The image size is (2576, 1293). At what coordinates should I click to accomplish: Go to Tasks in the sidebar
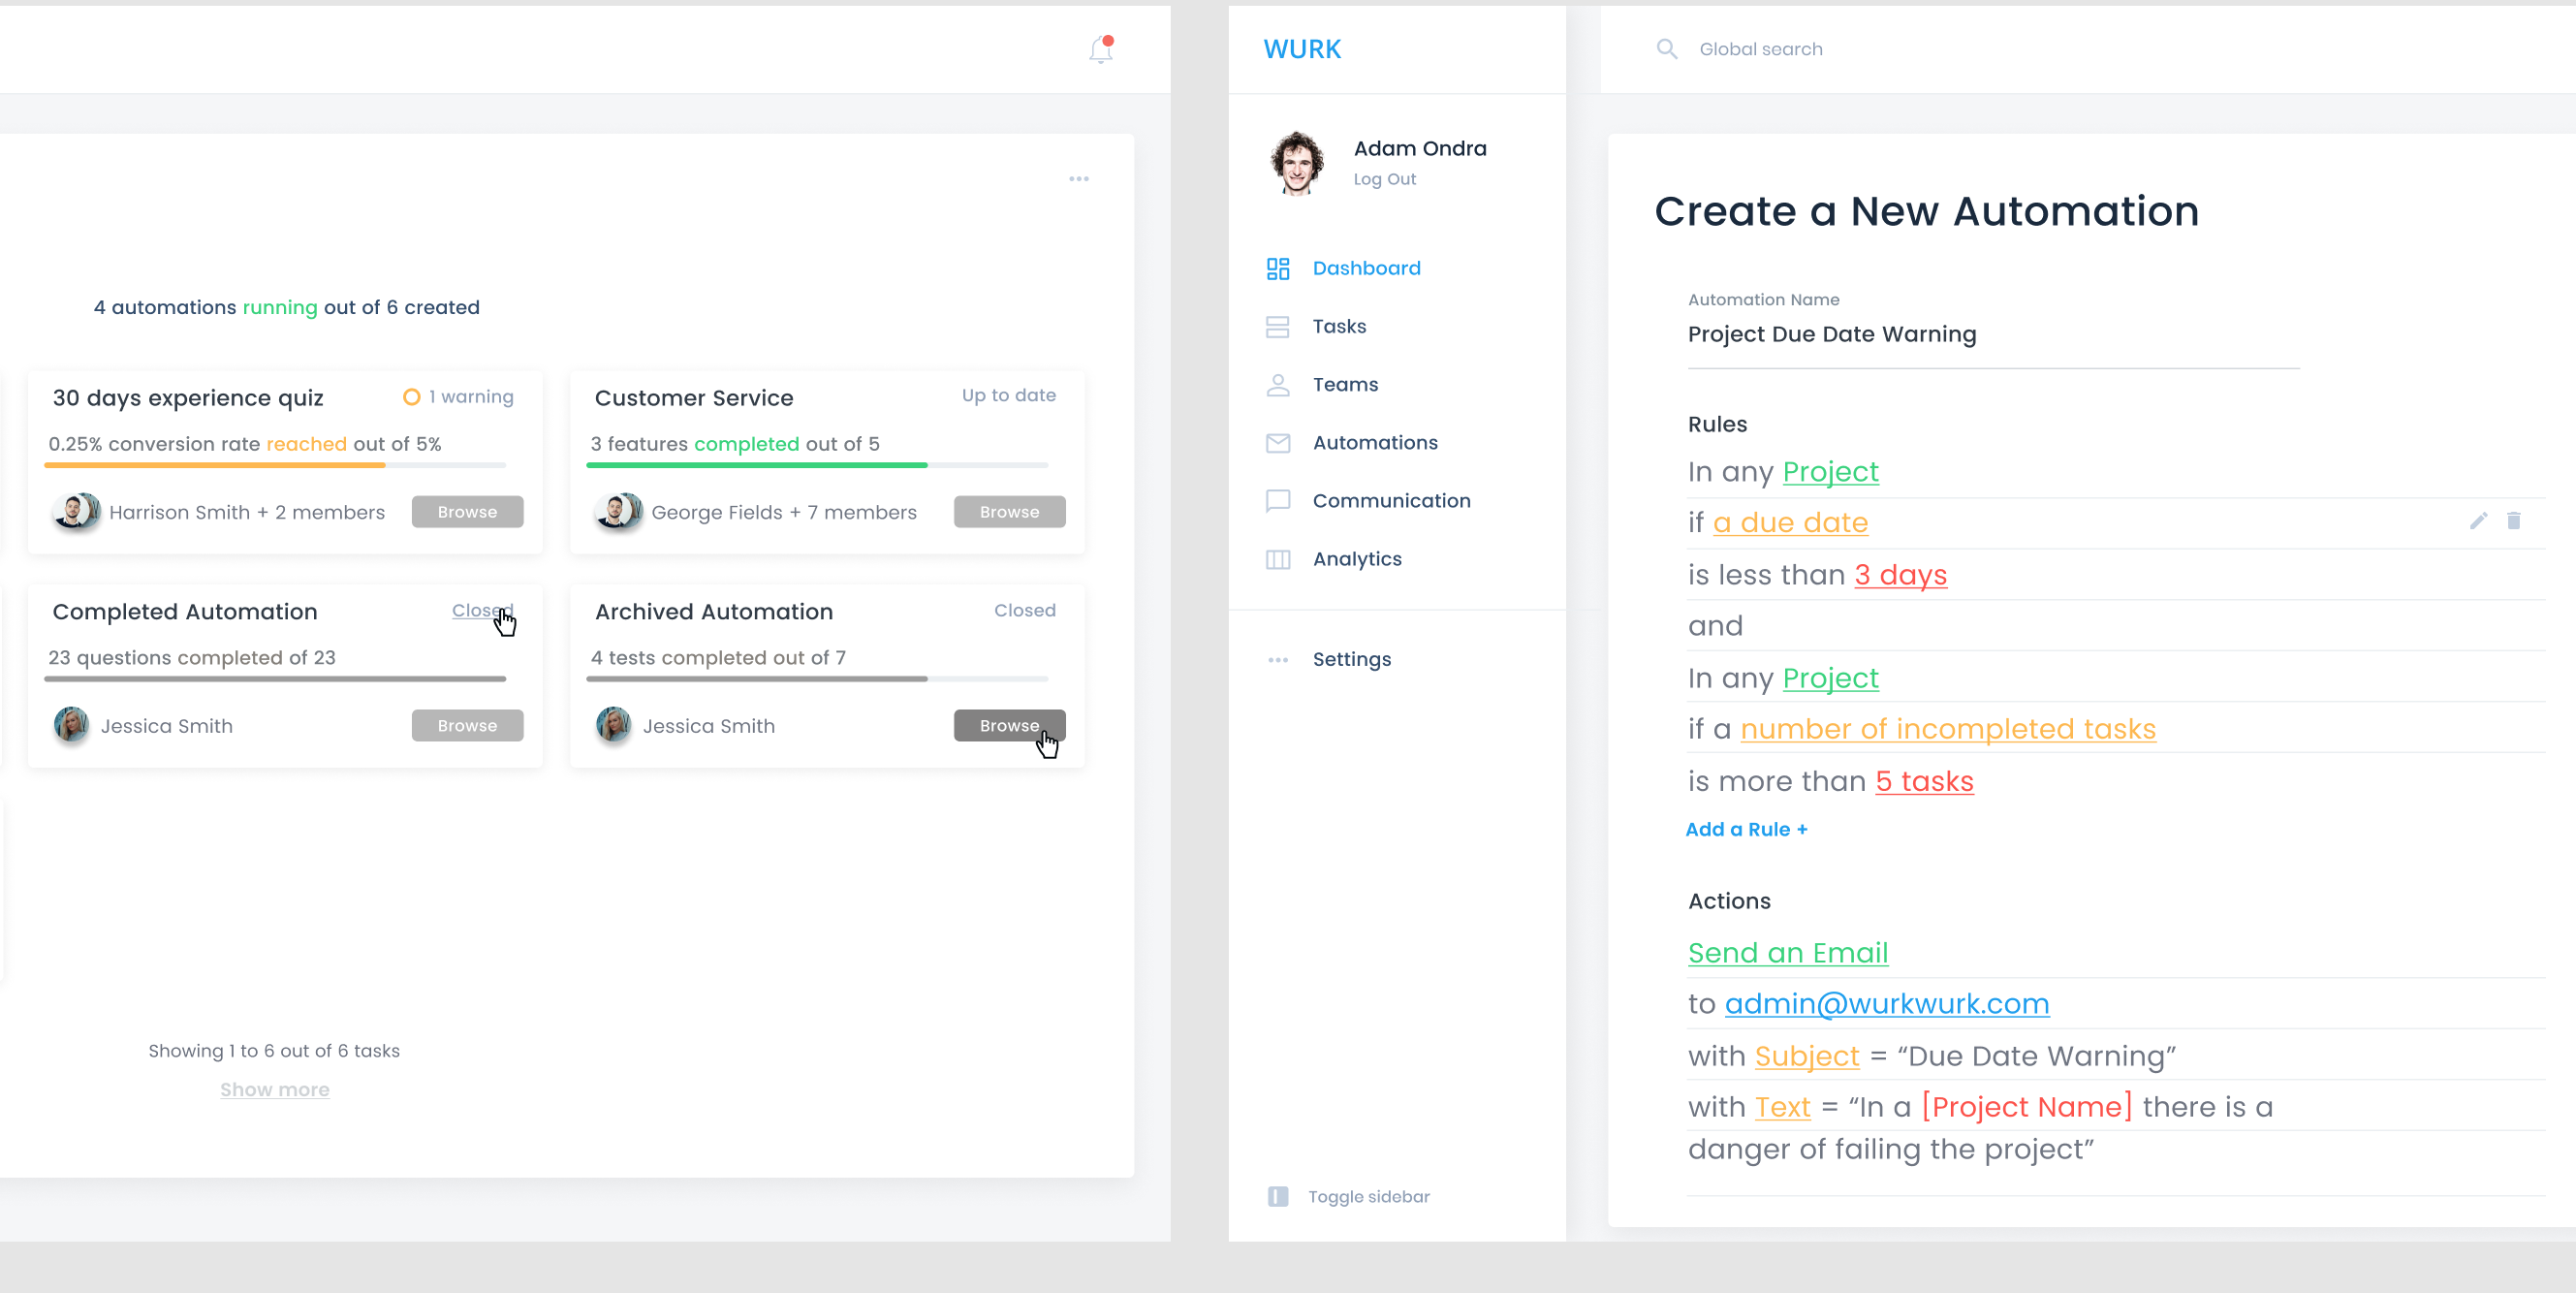[1338, 326]
